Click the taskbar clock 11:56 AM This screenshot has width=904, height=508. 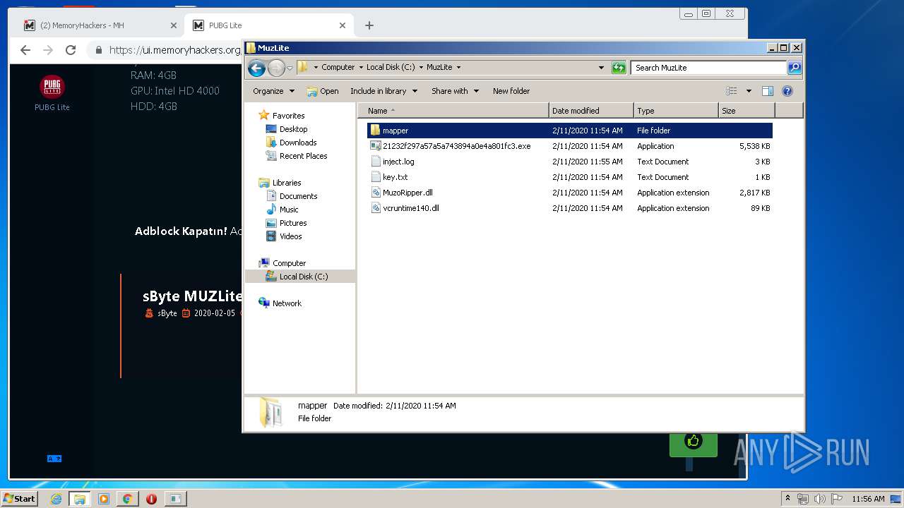click(868, 499)
